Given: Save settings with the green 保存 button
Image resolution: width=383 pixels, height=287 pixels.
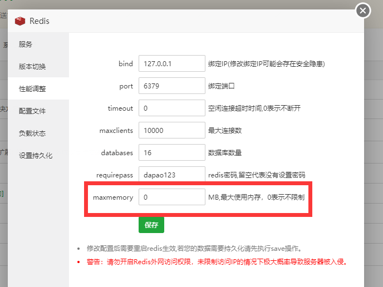Looking at the screenshot, I should pyautogui.click(x=151, y=225).
